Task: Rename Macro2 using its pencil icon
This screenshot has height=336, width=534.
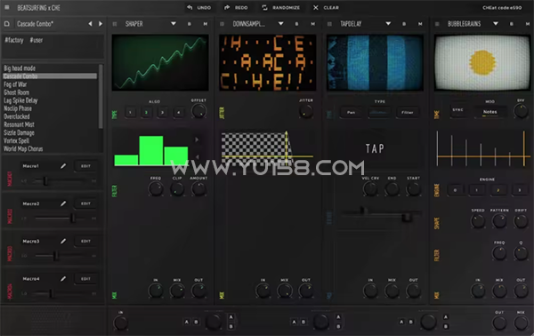Action: 63,204
